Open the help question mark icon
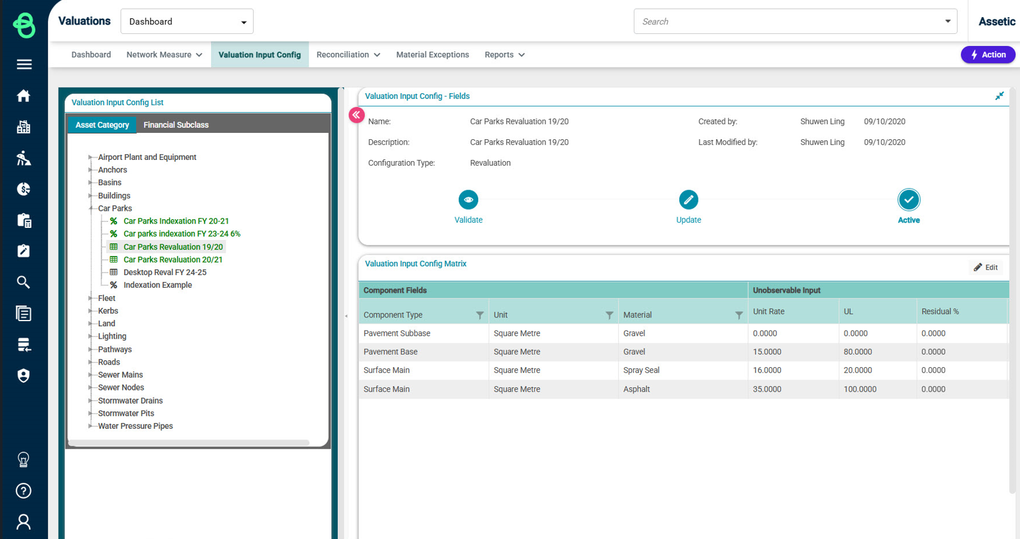This screenshot has width=1020, height=539. [23, 491]
